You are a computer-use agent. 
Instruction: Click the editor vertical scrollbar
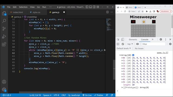pyautogui.click(x=114, y=70)
